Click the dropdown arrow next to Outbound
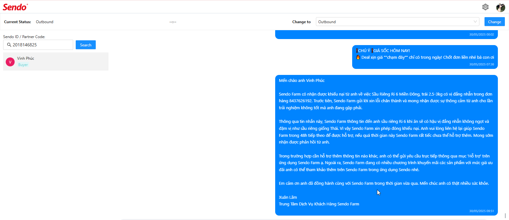Viewport: 509px width, 220px height. tap(475, 22)
